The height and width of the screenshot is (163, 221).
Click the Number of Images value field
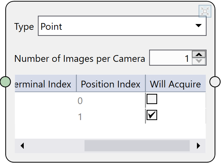pos(170,58)
